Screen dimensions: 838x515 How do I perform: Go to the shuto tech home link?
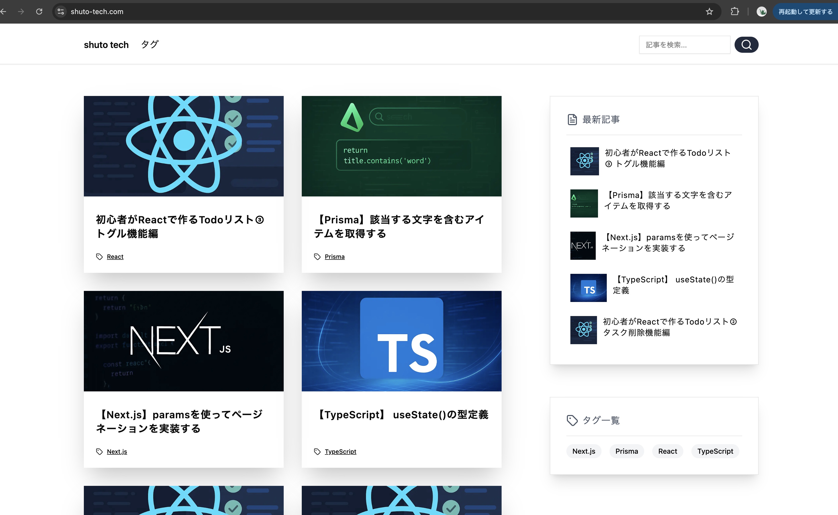click(106, 45)
